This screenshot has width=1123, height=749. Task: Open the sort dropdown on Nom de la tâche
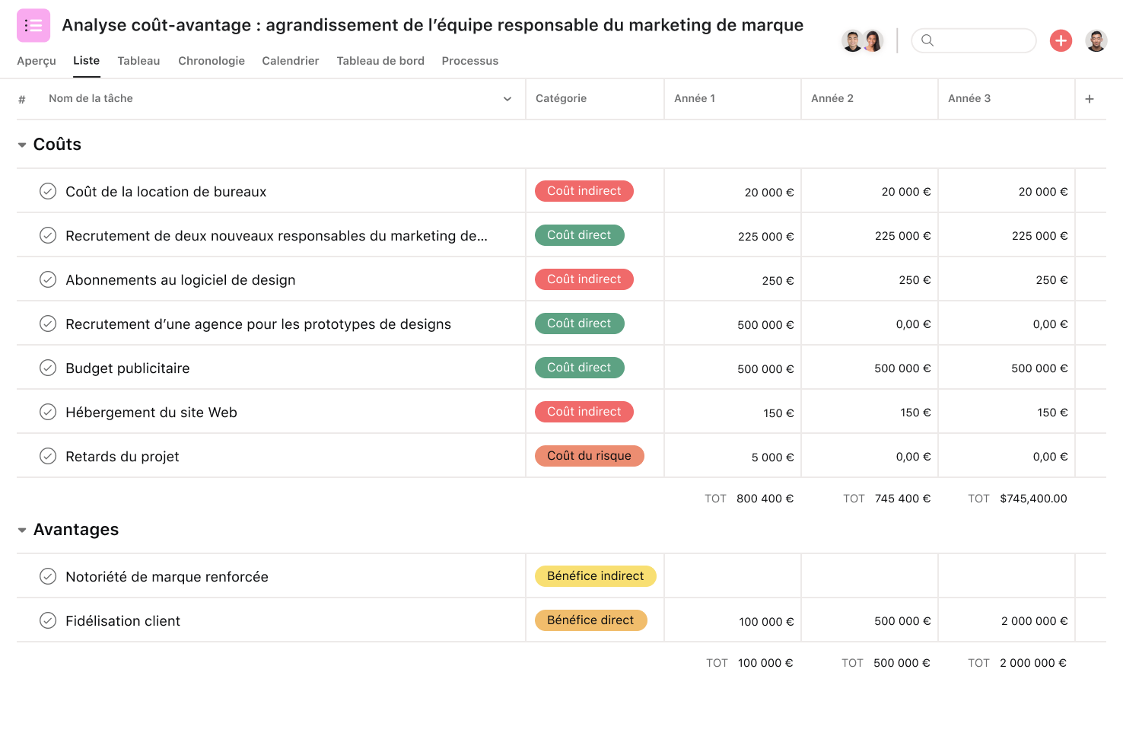tap(507, 98)
